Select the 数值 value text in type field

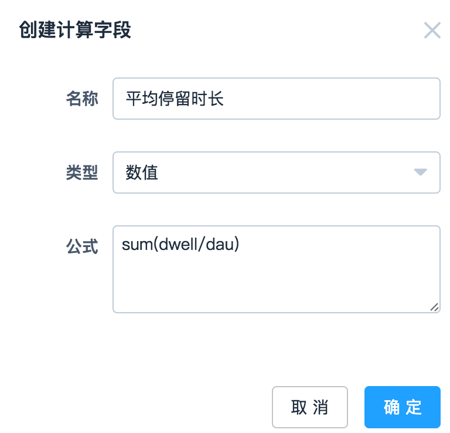[142, 172]
